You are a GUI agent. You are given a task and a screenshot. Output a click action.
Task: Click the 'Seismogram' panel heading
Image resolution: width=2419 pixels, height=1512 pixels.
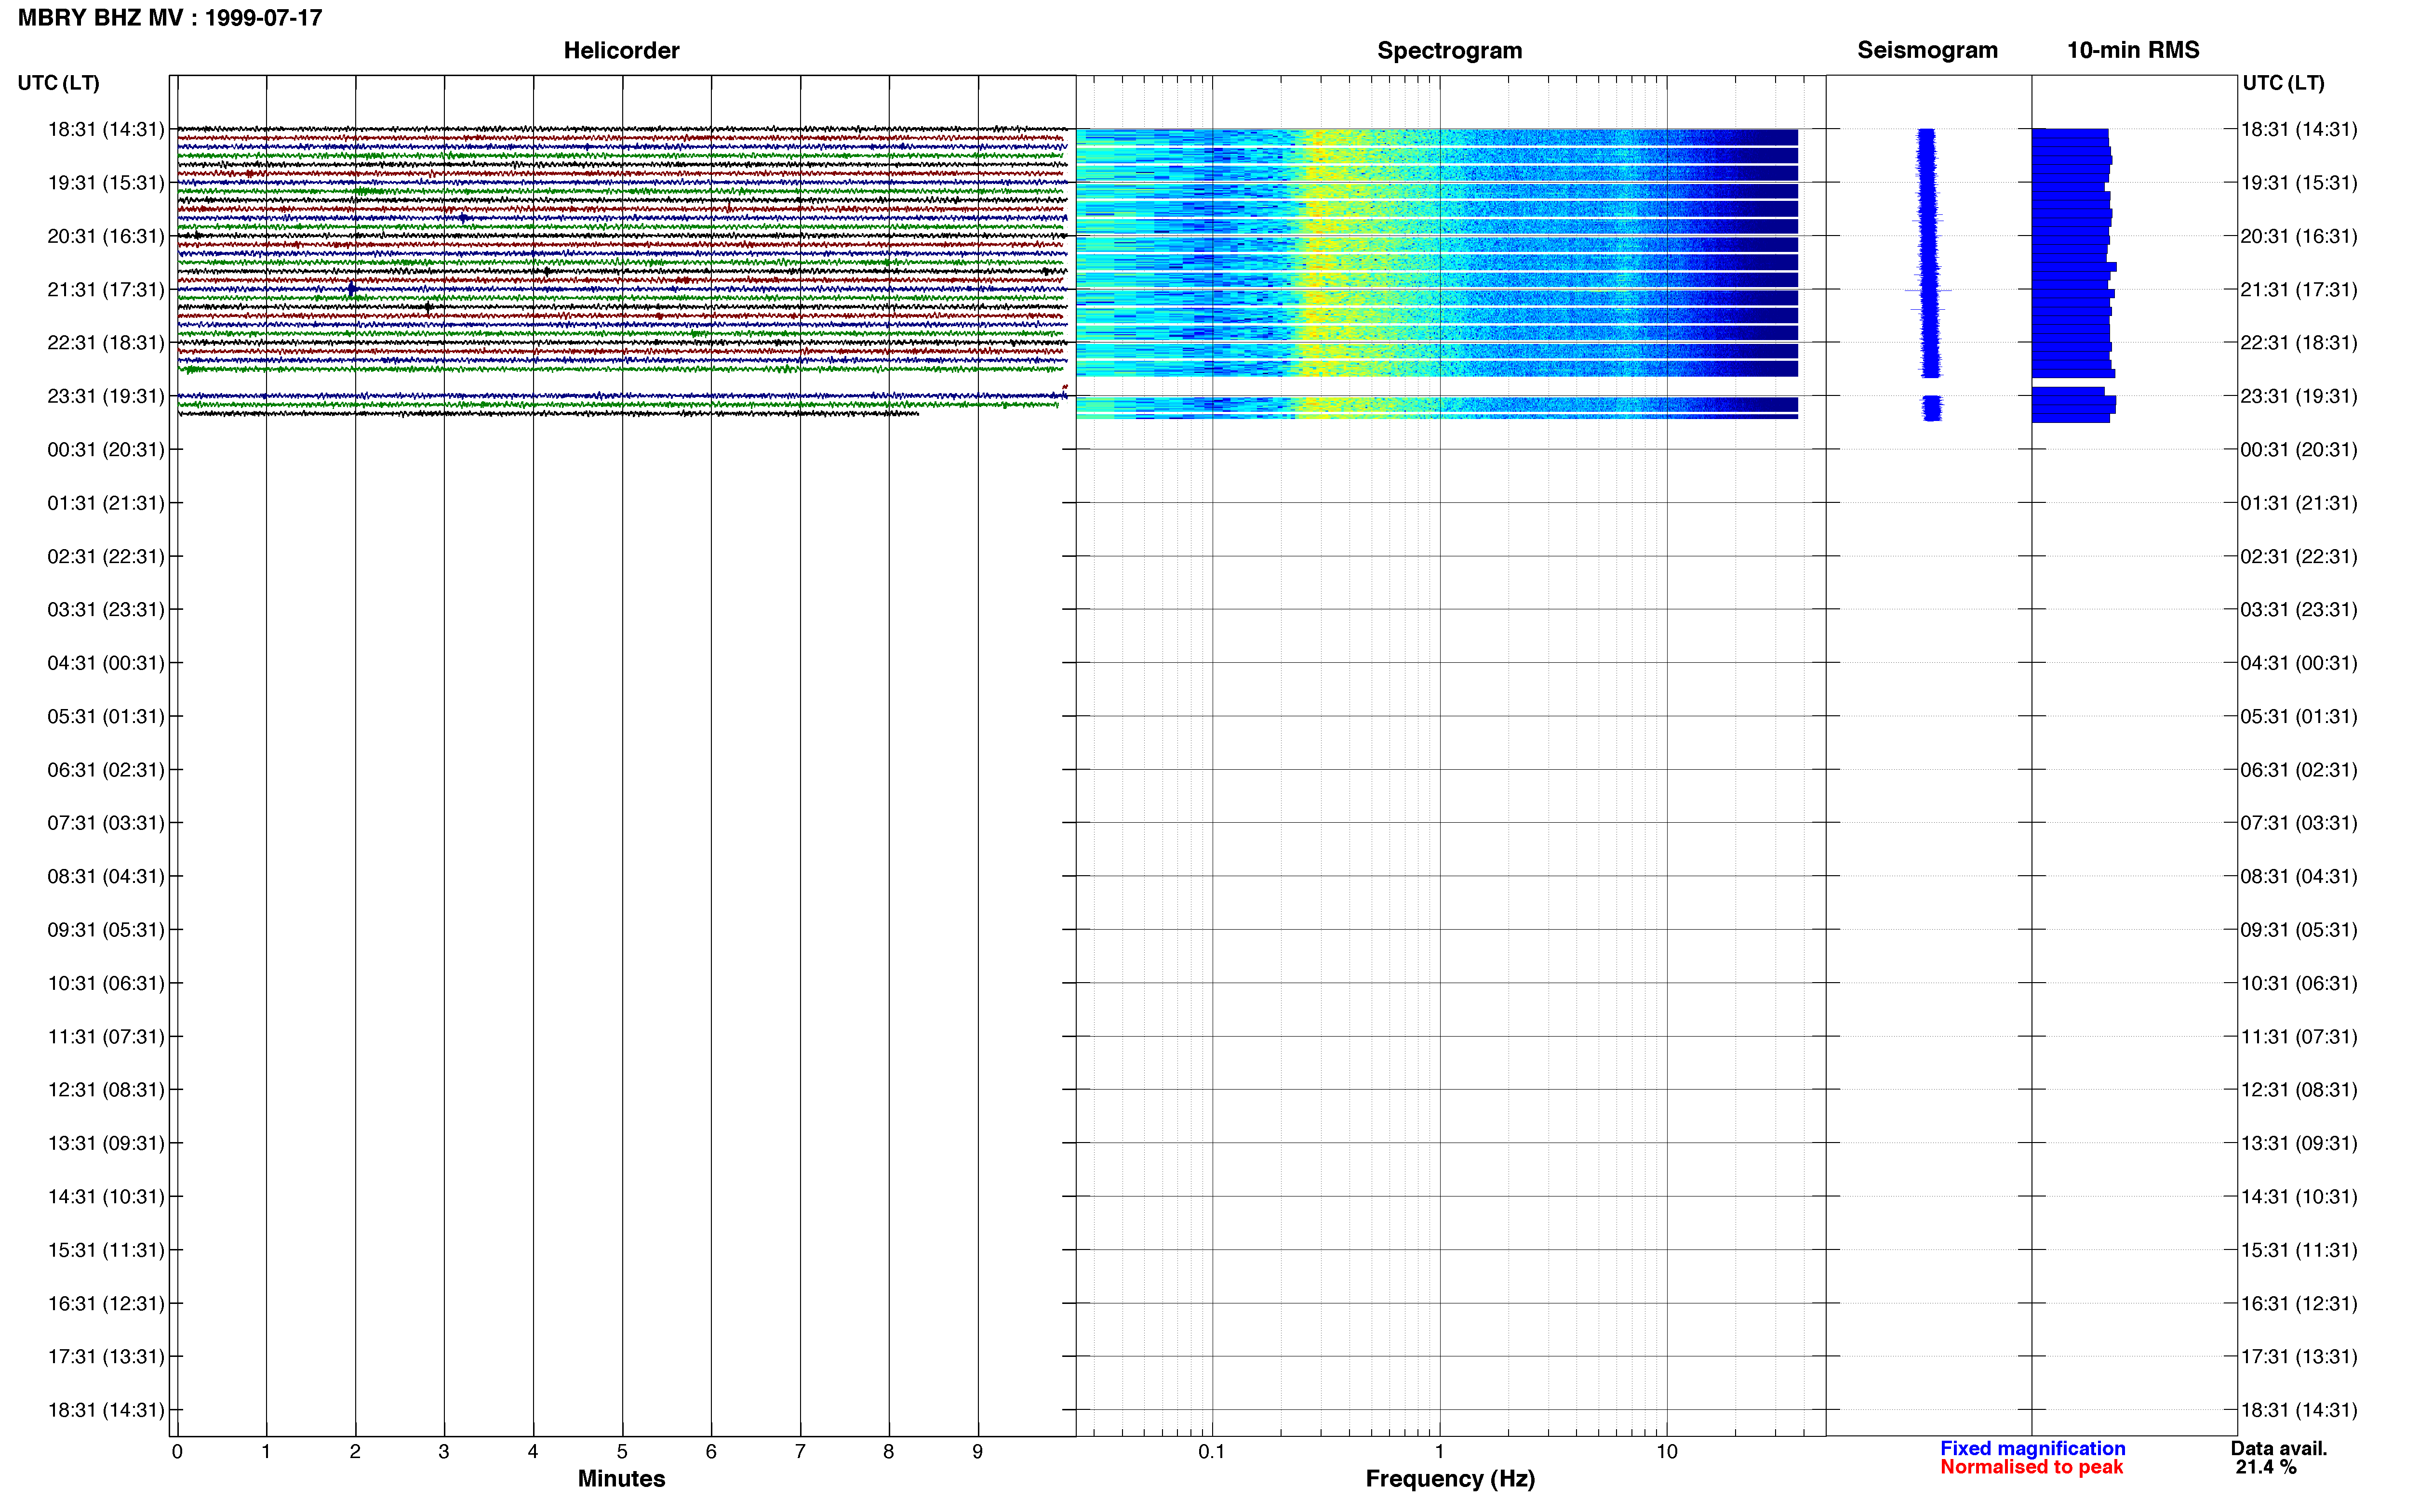coord(1927,50)
